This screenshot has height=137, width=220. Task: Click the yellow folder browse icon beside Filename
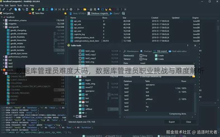[x=194, y=76]
